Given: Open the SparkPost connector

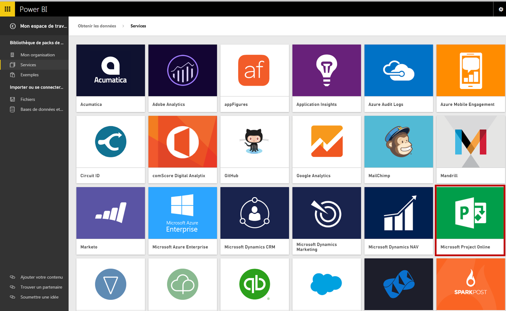Looking at the screenshot, I should tap(470, 284).
